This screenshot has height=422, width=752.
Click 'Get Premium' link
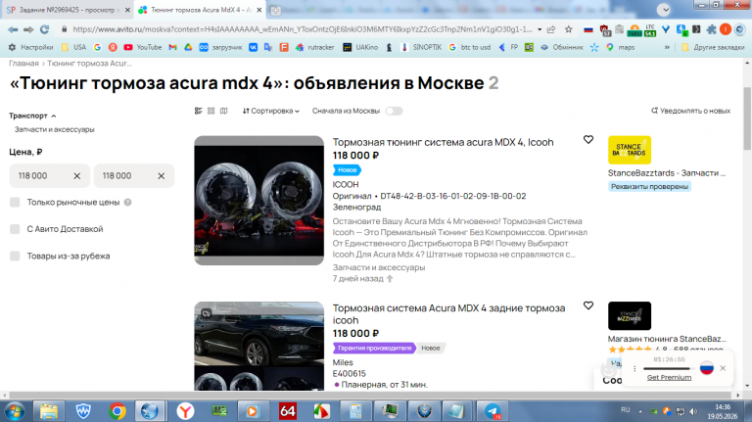(x=669, y=377)
